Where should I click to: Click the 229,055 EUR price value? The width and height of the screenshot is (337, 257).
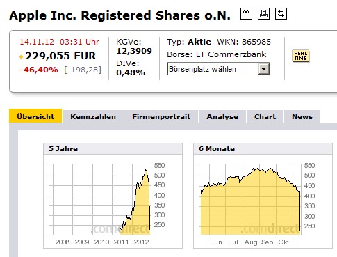click(60, 56)
